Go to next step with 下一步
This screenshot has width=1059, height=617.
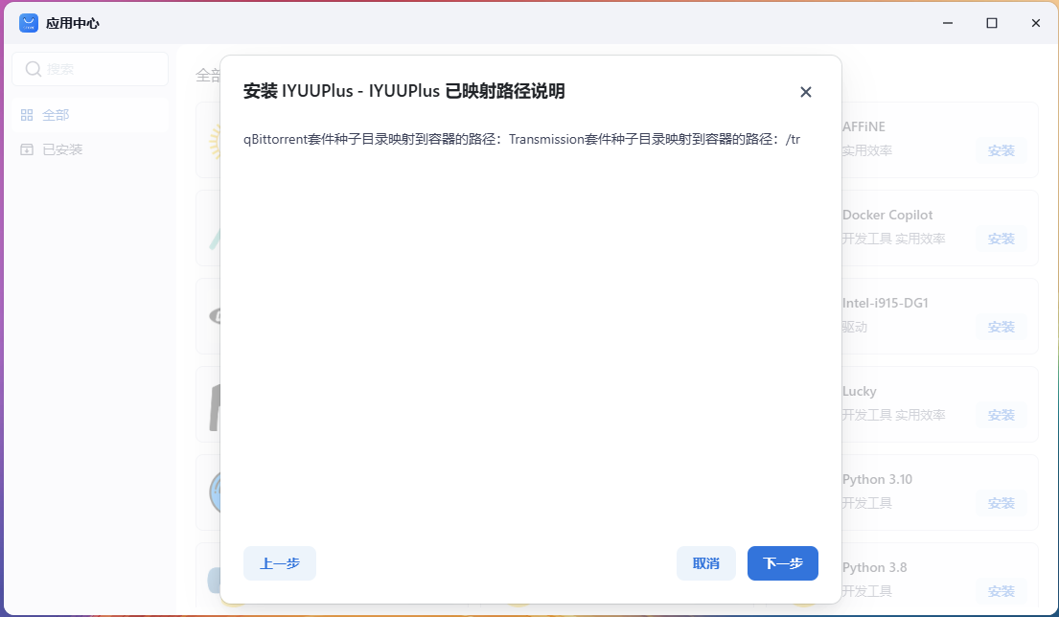point(783,563)
